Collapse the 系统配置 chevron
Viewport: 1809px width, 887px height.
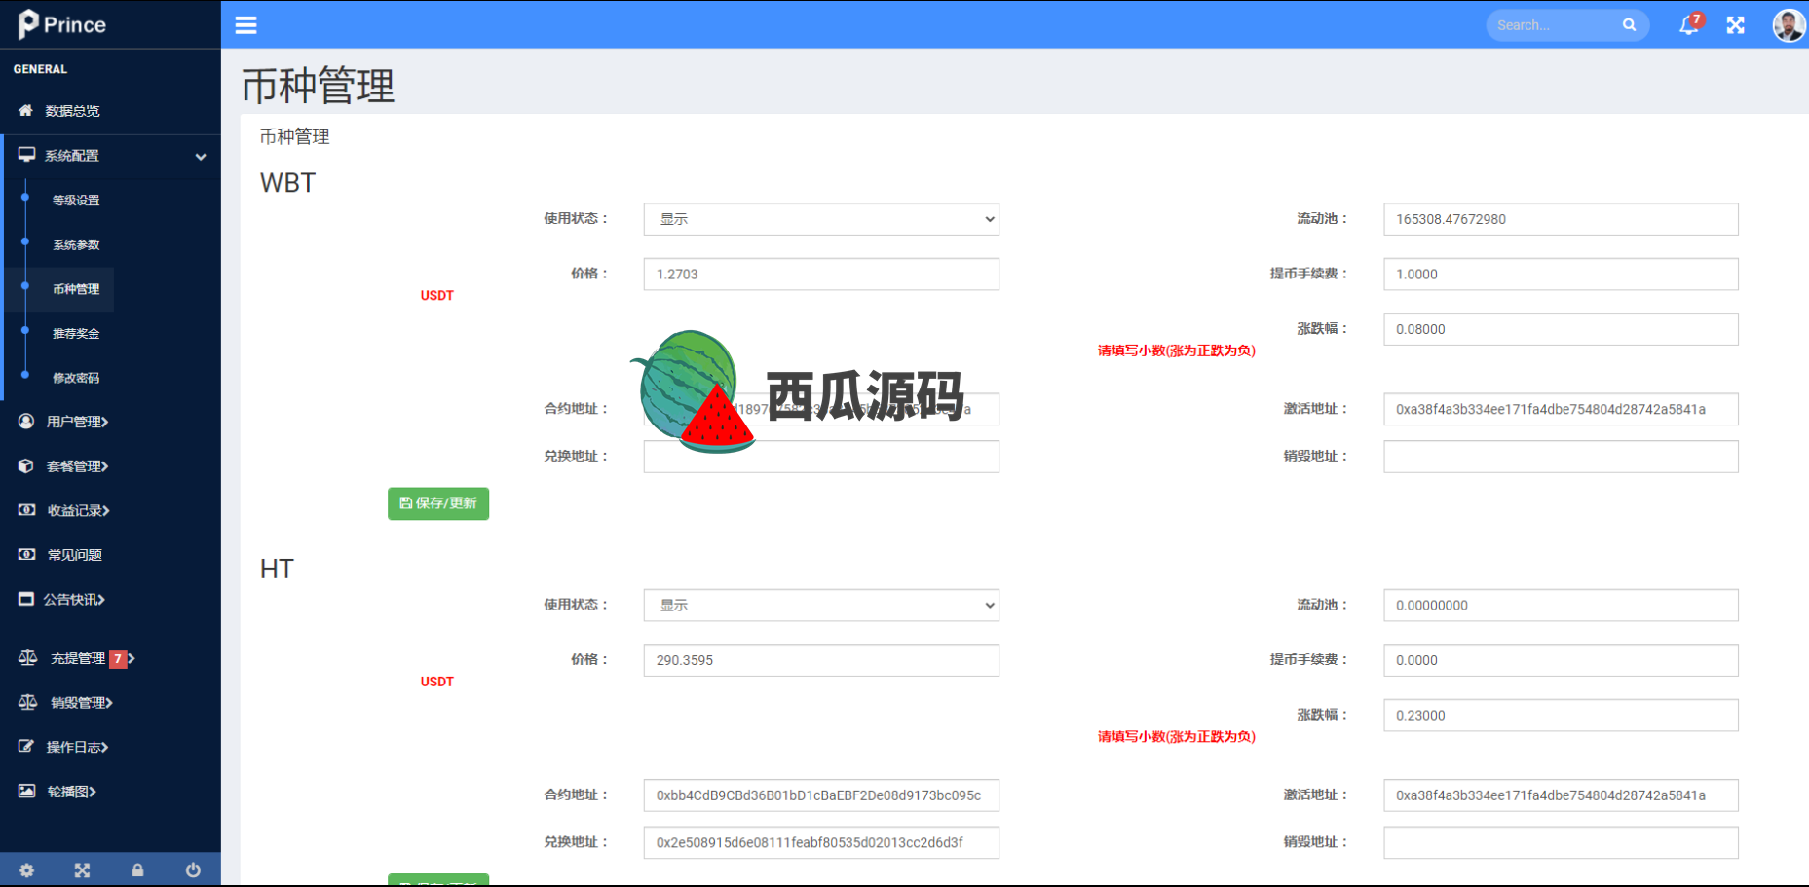coord(201,156)
